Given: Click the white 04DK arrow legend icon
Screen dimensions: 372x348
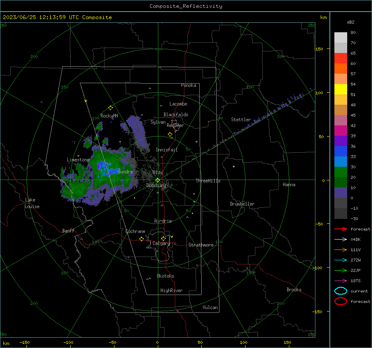Looking at the screenshot, I should click(x=341, y=239).
